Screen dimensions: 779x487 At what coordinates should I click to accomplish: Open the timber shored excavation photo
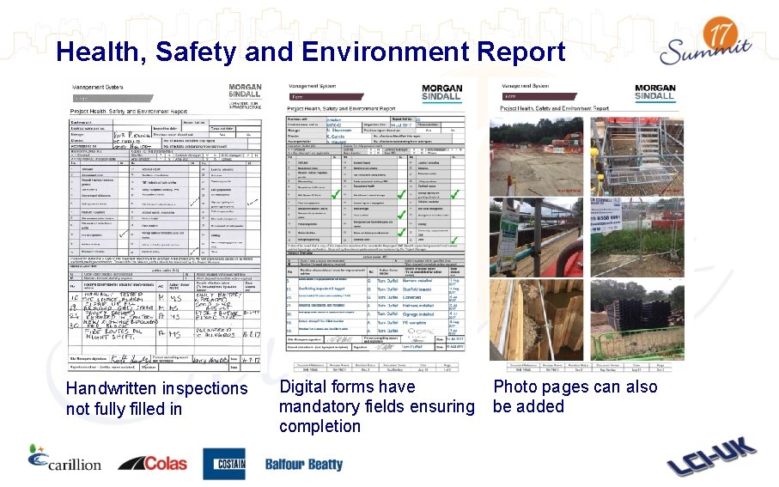[x=536, y=320]
